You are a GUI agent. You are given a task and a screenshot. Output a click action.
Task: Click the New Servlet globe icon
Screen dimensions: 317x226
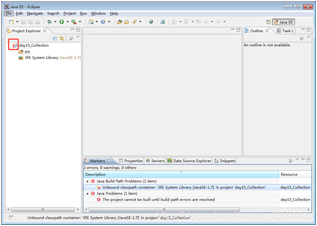pyautogui.click(x=103, y=22)
